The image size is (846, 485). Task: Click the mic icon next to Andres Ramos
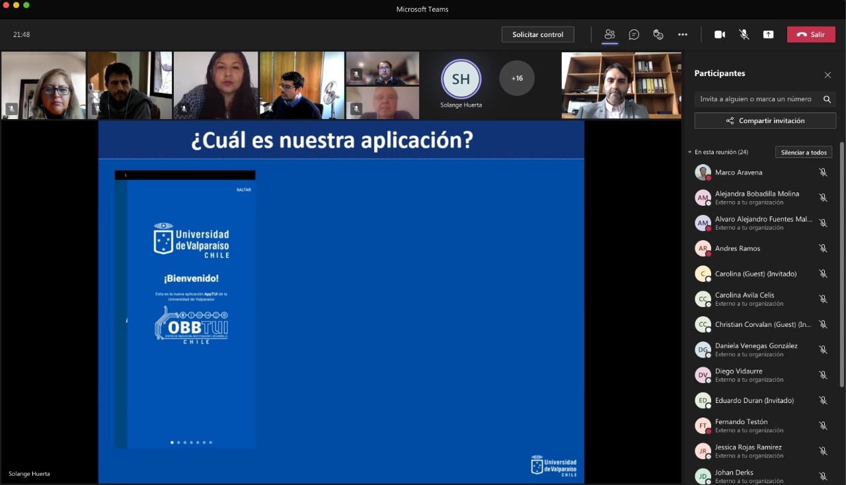tap(823, 249)
